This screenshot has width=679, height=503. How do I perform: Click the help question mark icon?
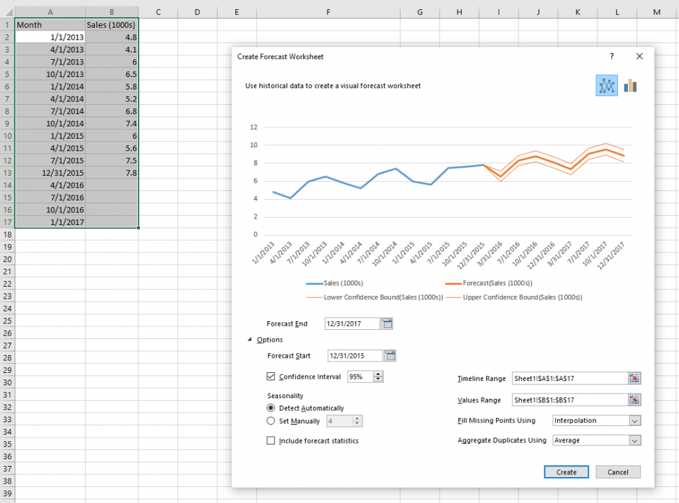pos(611,56)
